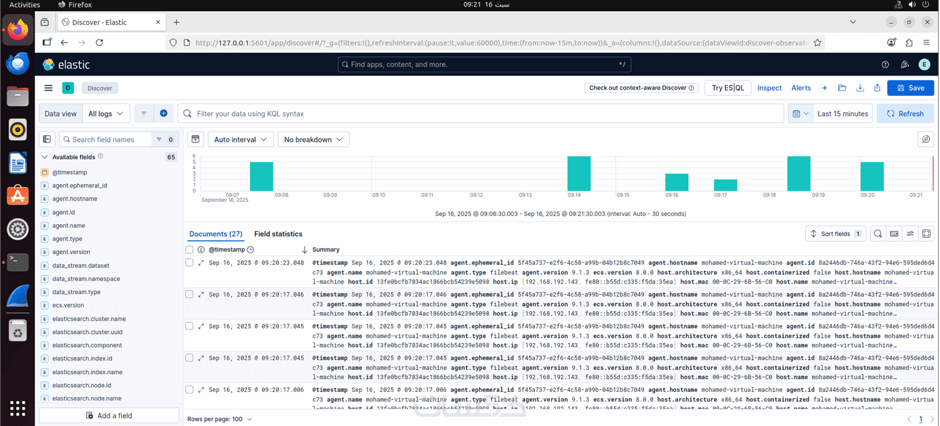This screenshot has height=426, width=940.
Task: Open the All logs data view dropdown
Action: [107, 113]
